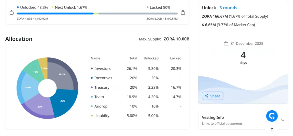The width and height of the screenshot is (293, 136).
Task: Click Investors unlocked value 5.80%
Action: [x=153, y=68]
